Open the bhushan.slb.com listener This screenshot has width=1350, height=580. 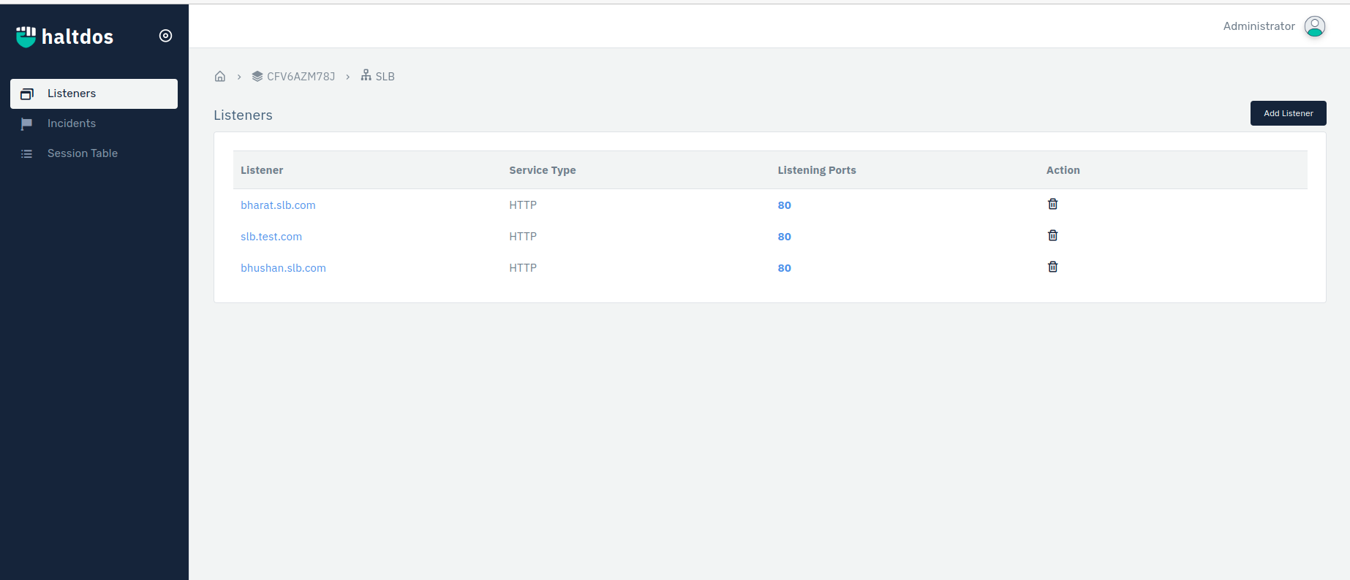pos(283,268)
